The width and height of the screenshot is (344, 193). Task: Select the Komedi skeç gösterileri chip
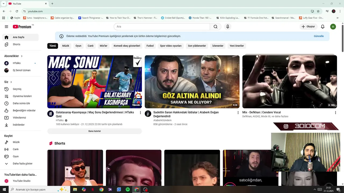[127, 46]
